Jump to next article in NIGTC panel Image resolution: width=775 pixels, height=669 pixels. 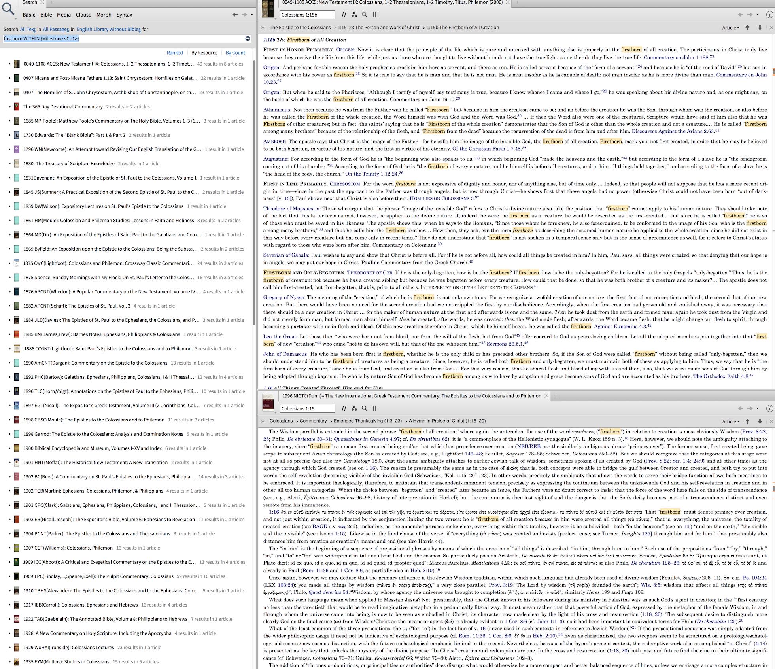[760, 421]
